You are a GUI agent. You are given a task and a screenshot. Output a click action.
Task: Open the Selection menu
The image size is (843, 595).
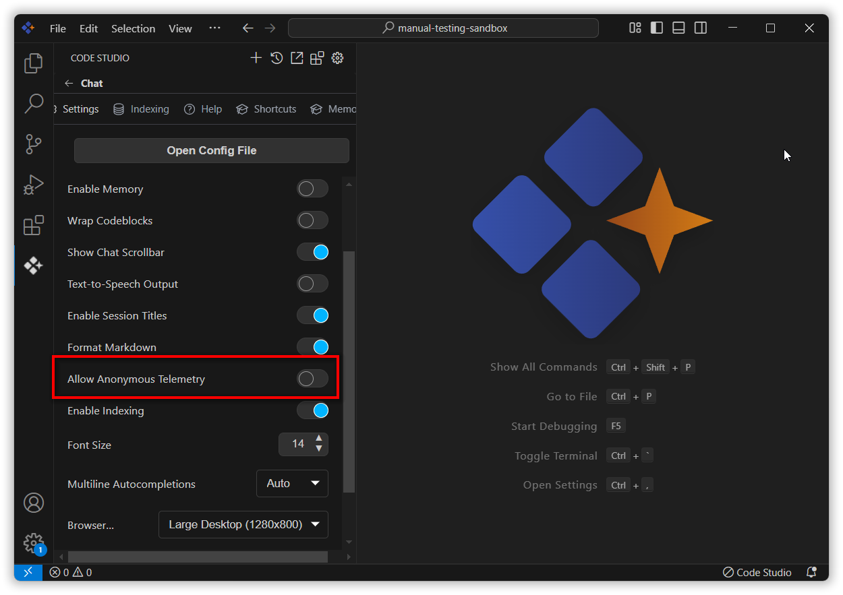coord(133,28)
